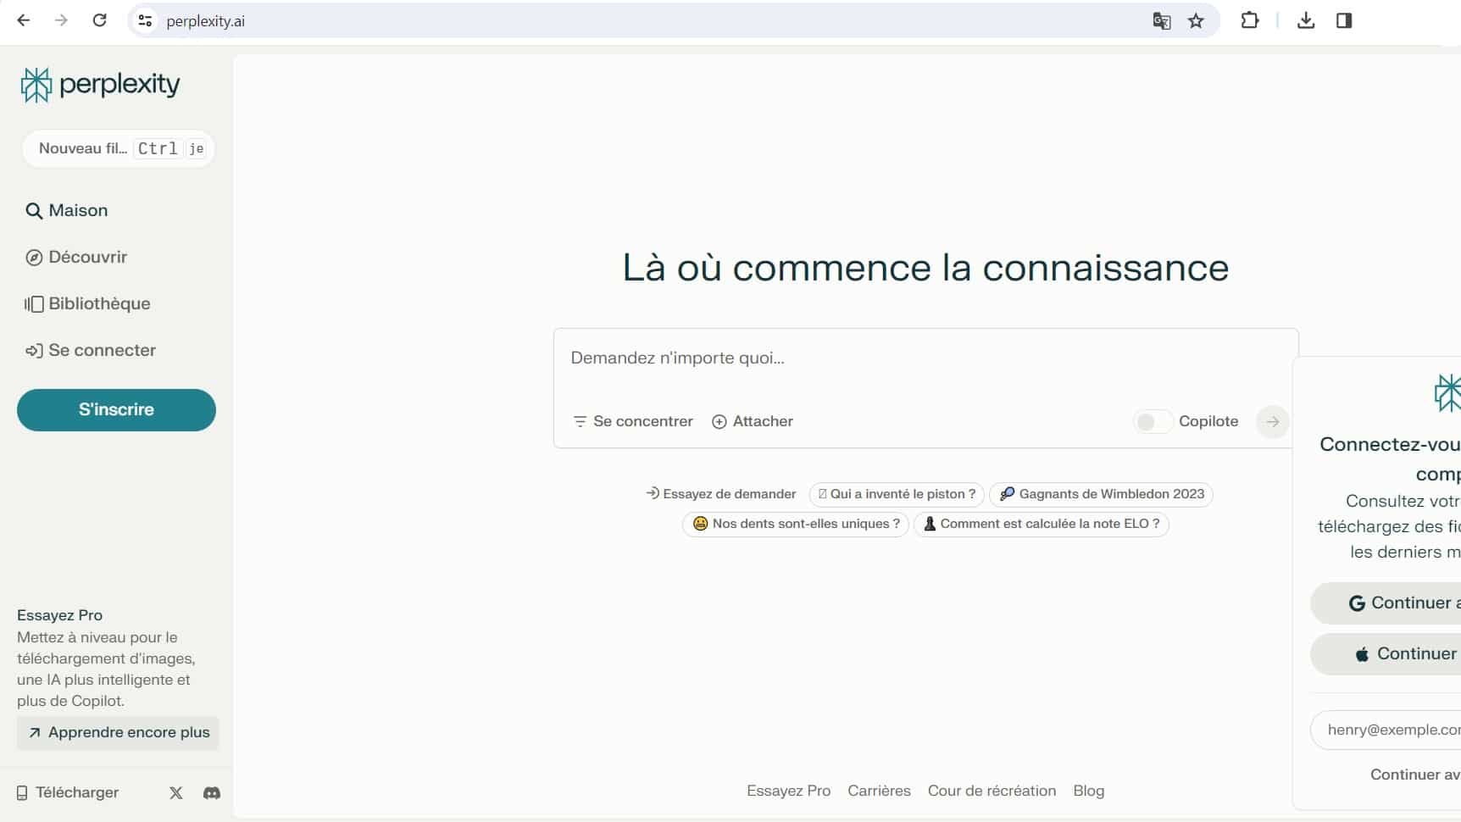Enable the Copilote toggle switch
The image size is (1461, 822).
click(1152, 422)
